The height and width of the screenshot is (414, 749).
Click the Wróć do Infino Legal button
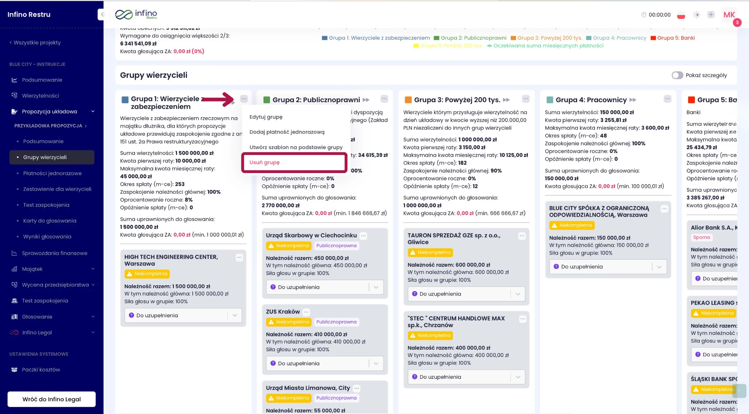tap(52, 399)
